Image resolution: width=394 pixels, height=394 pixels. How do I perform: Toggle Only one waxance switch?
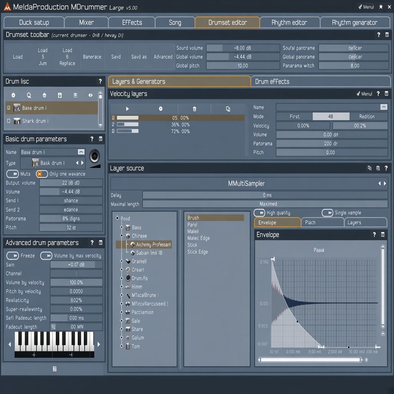pos(42,174)
